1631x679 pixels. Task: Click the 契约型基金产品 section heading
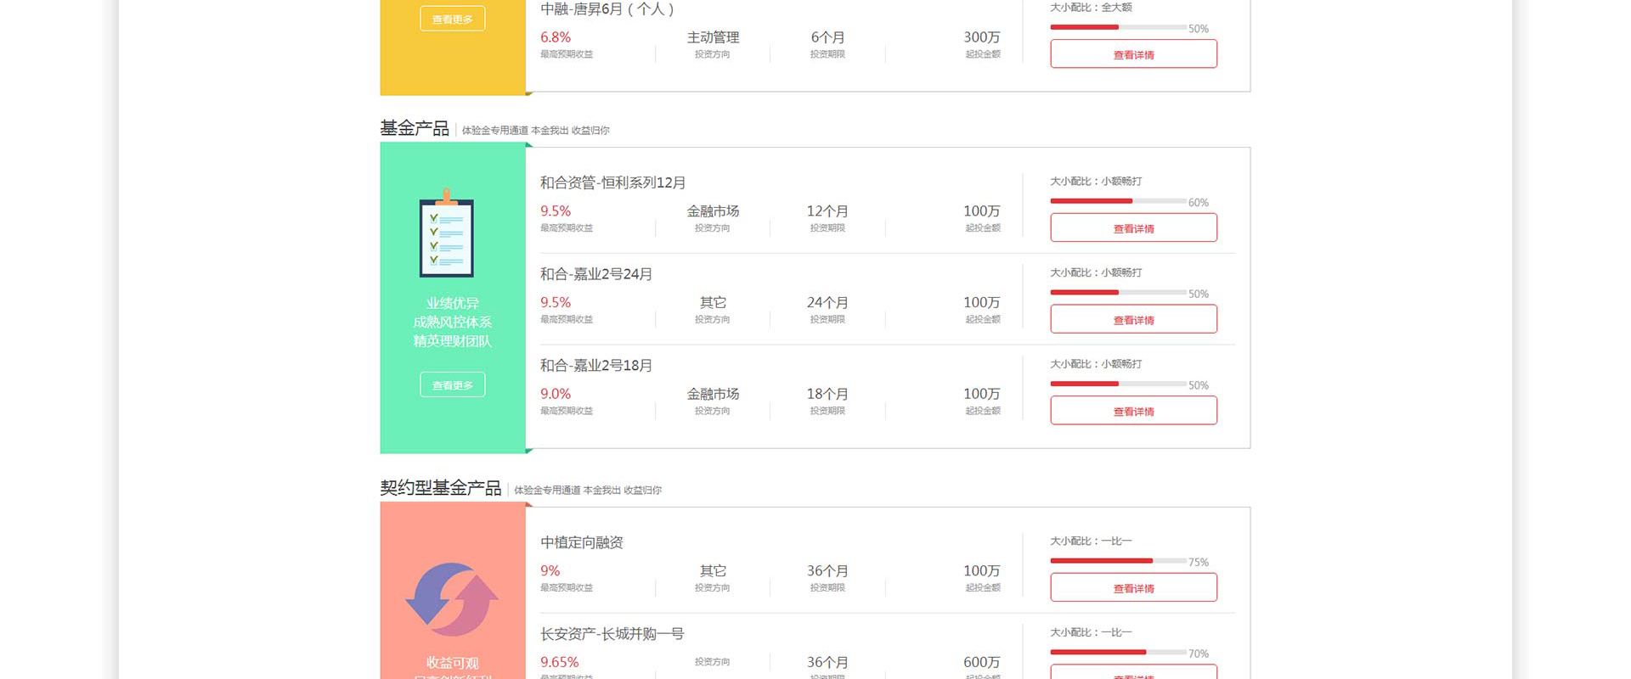click(440, 488)
